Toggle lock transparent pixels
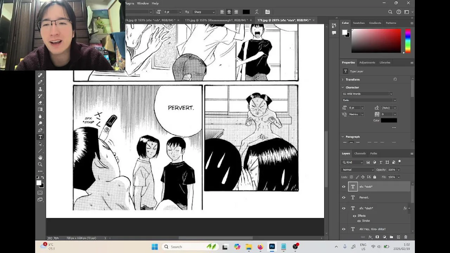The image size is (450, 253). tap(351, 177)
